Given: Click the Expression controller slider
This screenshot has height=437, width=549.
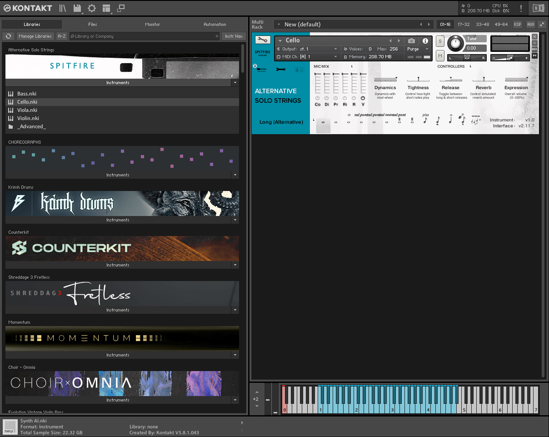Looking at the screenshot, I should pyautogui.click(x=516, y=80).
